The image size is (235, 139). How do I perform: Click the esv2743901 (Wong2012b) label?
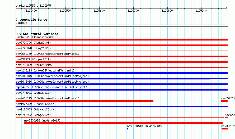click(x=33, y=93)
